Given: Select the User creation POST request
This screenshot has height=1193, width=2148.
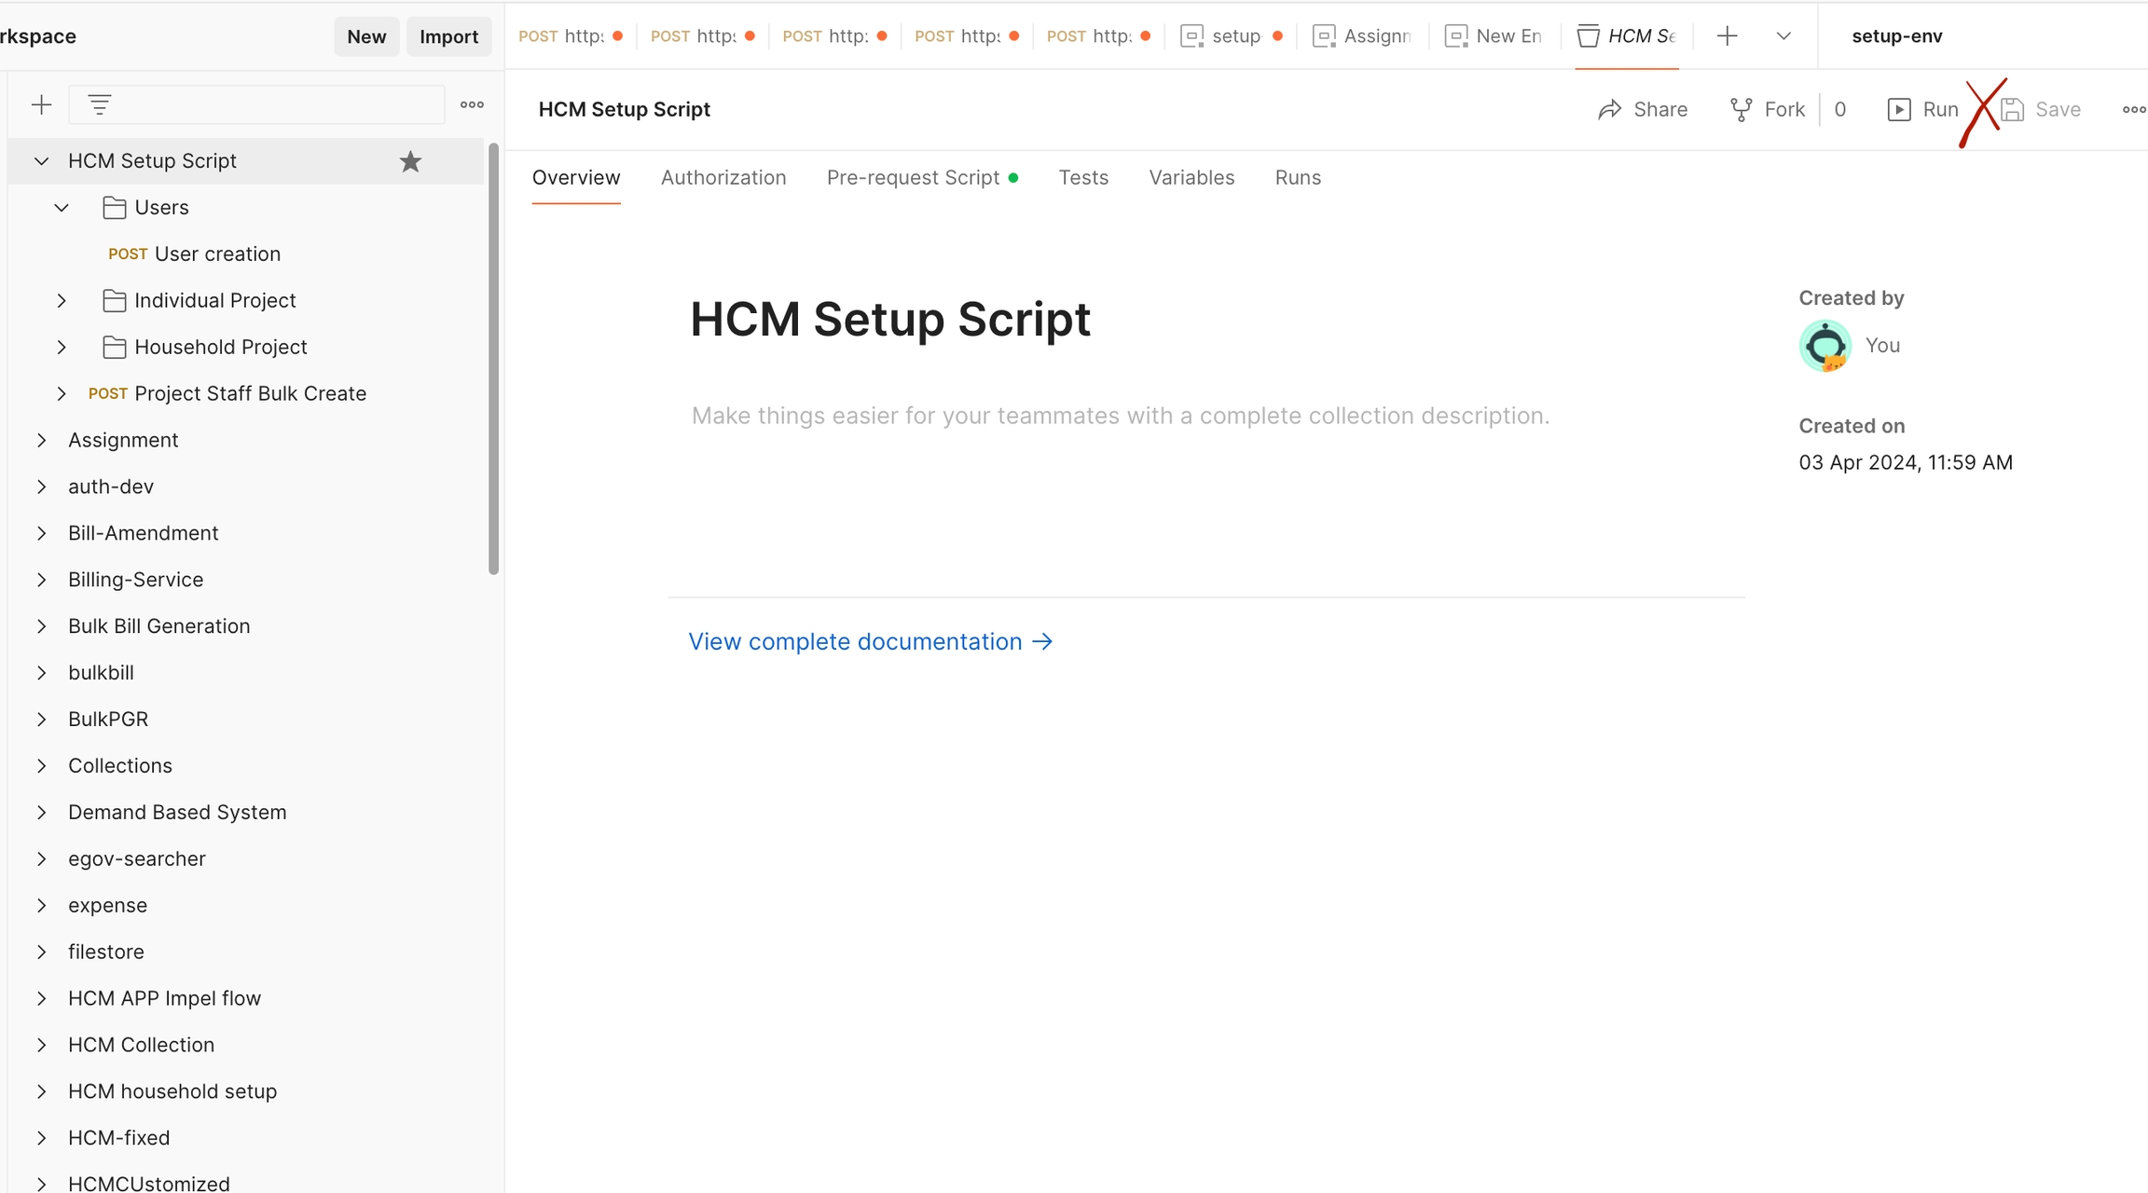Looking at the screenshot, I should 217,254.
